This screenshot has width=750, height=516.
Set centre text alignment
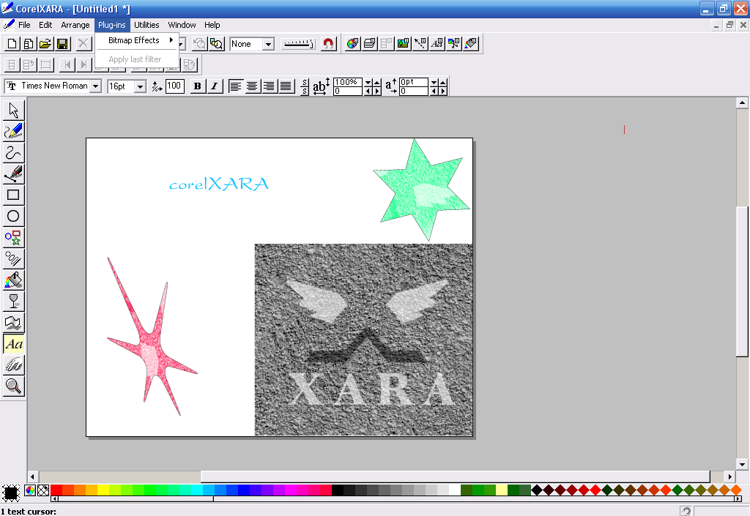click(x=252, y=86)
